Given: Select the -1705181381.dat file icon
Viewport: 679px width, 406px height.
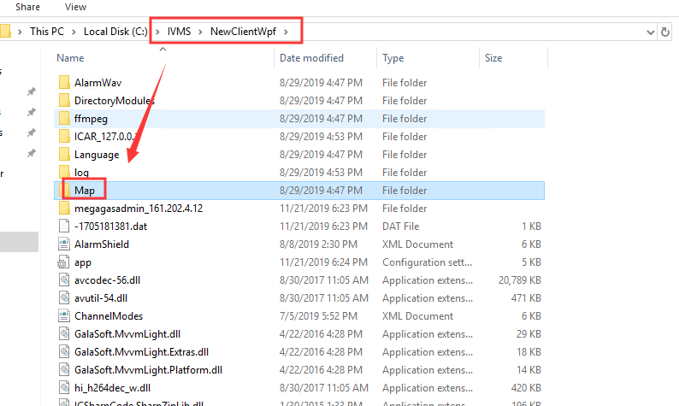Looking at the screenshot, I should 64,227.
